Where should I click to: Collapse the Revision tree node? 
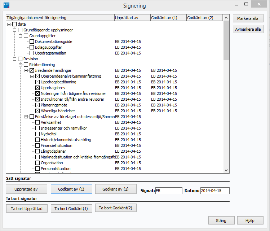pos(15,59)
